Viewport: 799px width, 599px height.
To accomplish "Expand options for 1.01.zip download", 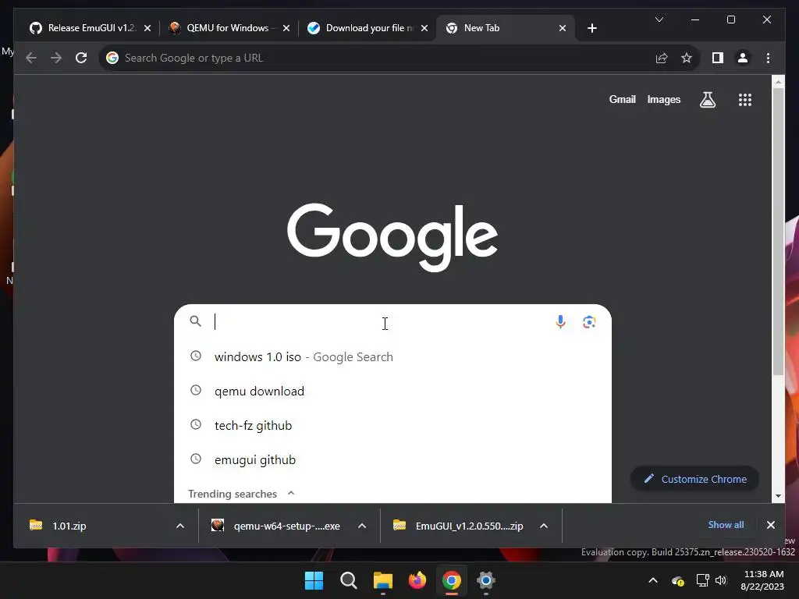I will [180, 526].
